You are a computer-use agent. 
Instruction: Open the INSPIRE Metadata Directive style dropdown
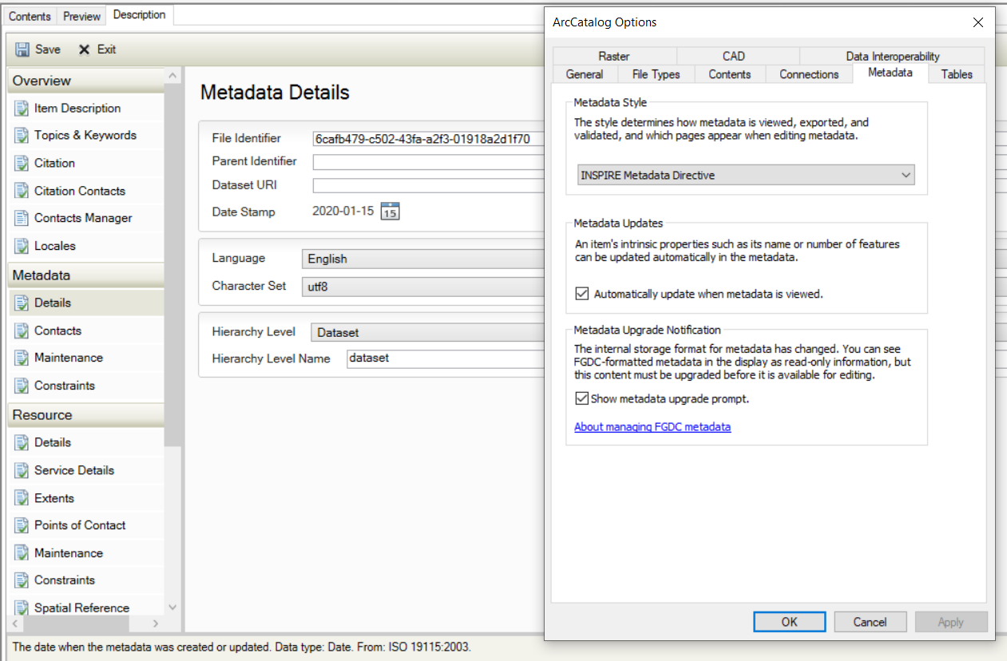tap(746, 175)
